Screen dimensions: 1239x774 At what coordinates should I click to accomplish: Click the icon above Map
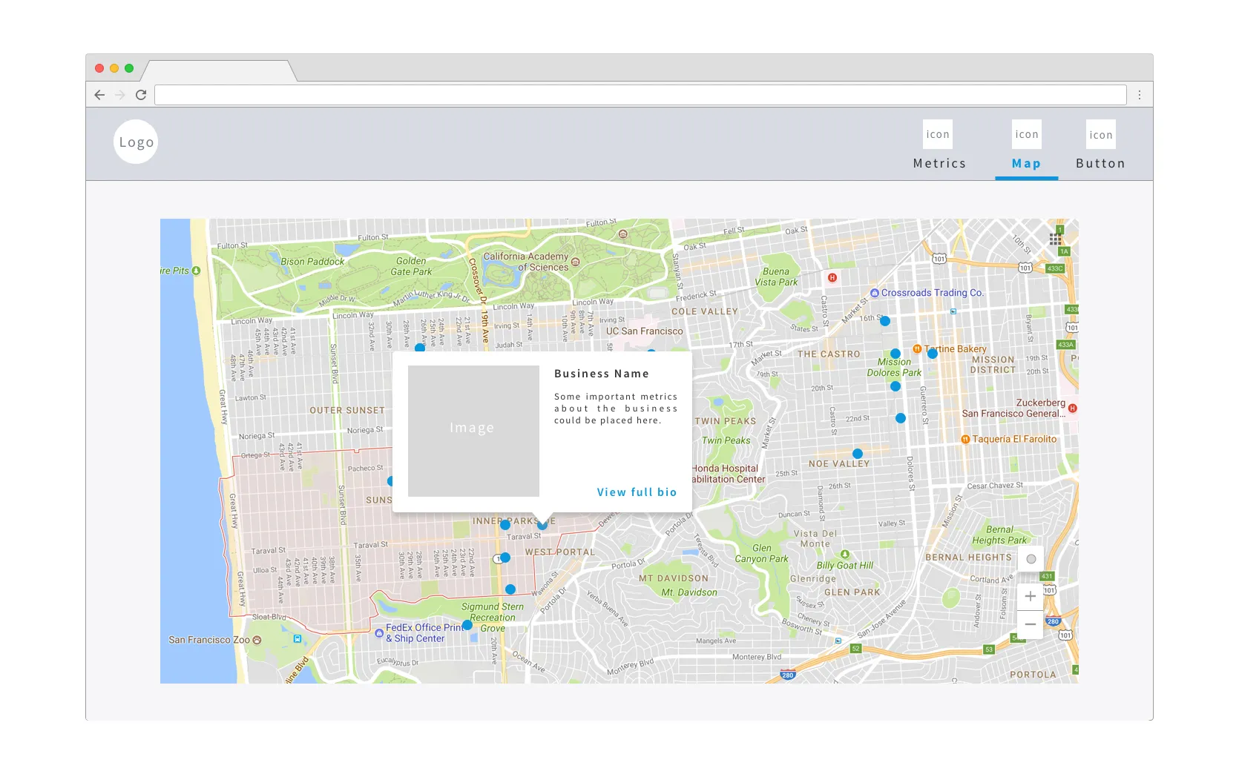pyautogui.click(x=1026, y=134)
